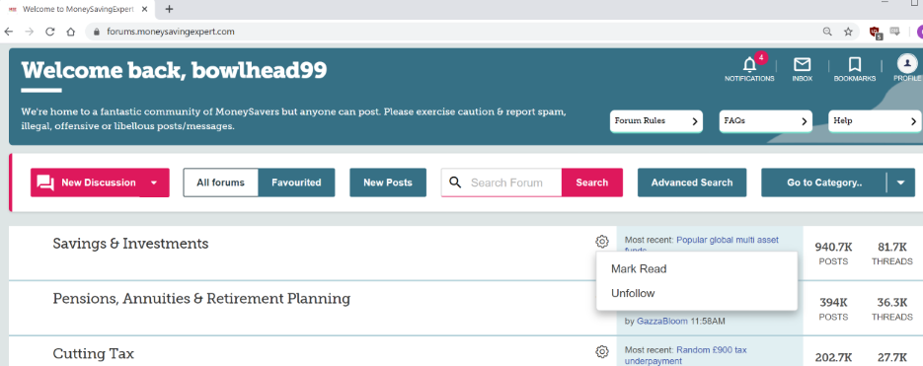The width and height of the screenshot is (923, 366).
Task: Open the Notifications bell icon
Action: coord(749,65)
